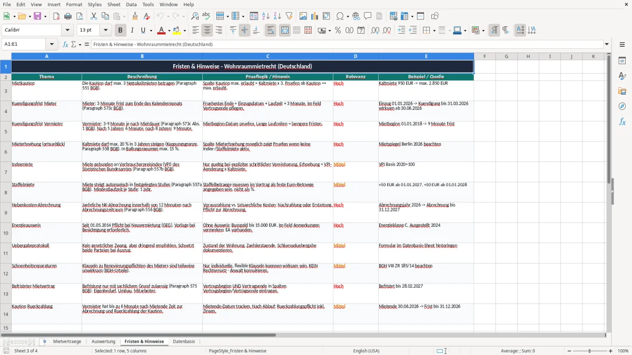The image size is (632, 355).
Task: Select column C header
Action: point(268,56)
